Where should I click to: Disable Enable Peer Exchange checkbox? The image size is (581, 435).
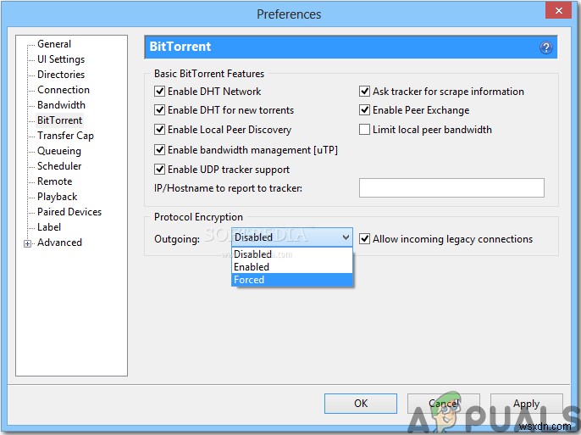[364, 110]
